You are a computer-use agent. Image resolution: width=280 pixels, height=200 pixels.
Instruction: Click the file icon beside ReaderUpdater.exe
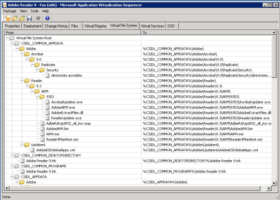tap(47, 118)
